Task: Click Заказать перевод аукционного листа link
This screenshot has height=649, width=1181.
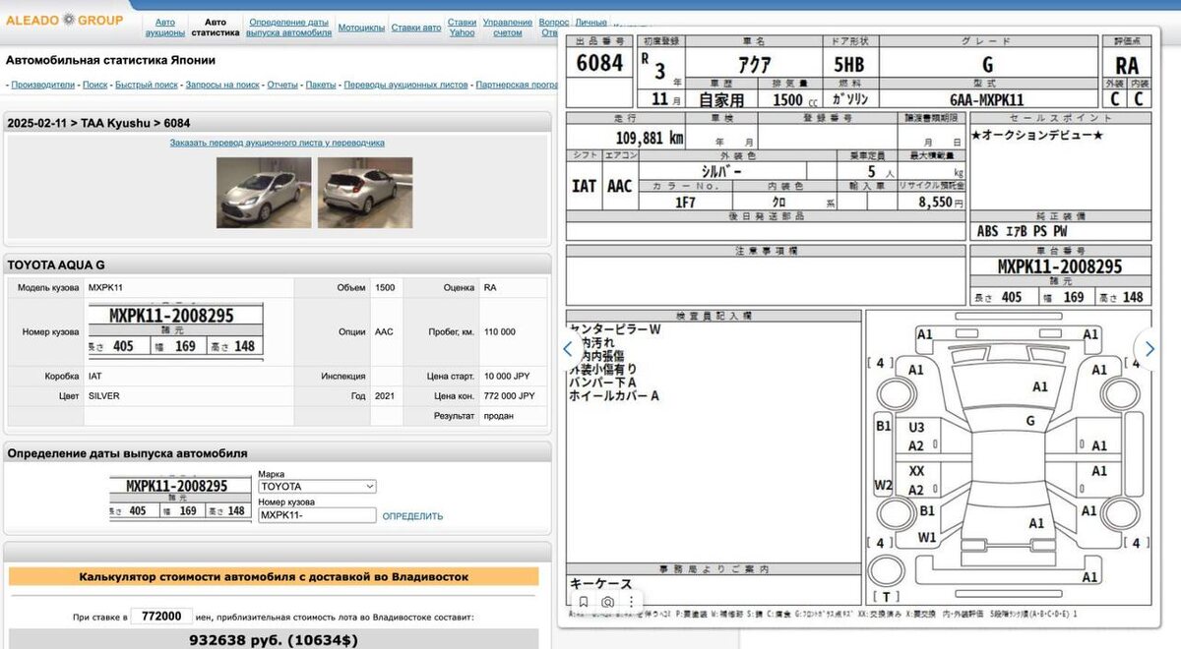Action: [x=277, y=143]
